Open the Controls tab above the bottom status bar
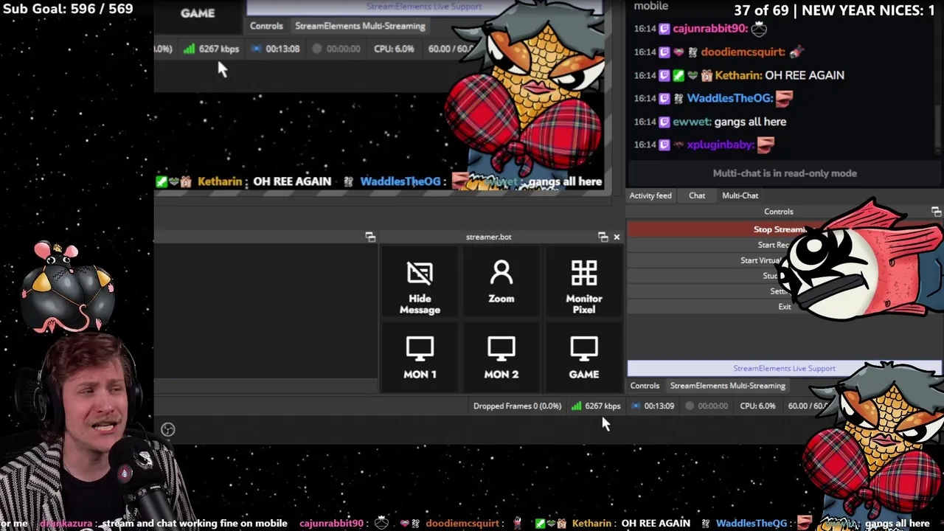944x531 pixels. [645, 386]
